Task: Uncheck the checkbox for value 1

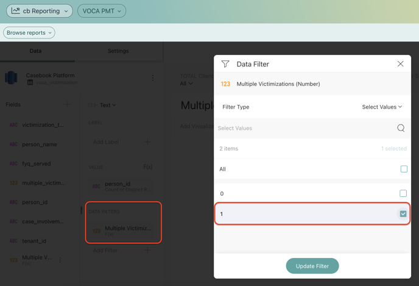Action: 403,214
